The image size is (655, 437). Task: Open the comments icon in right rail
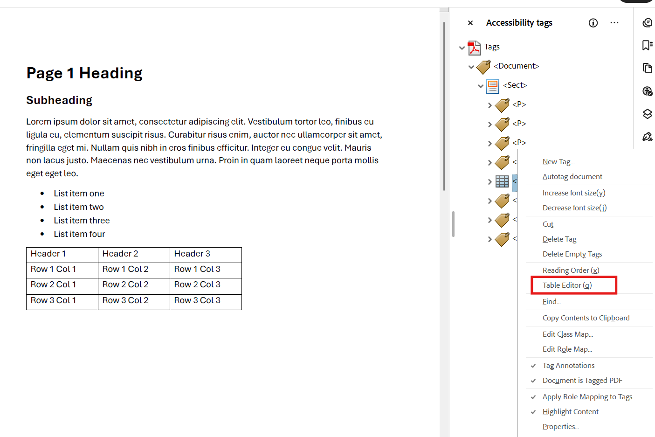(647, 22)
